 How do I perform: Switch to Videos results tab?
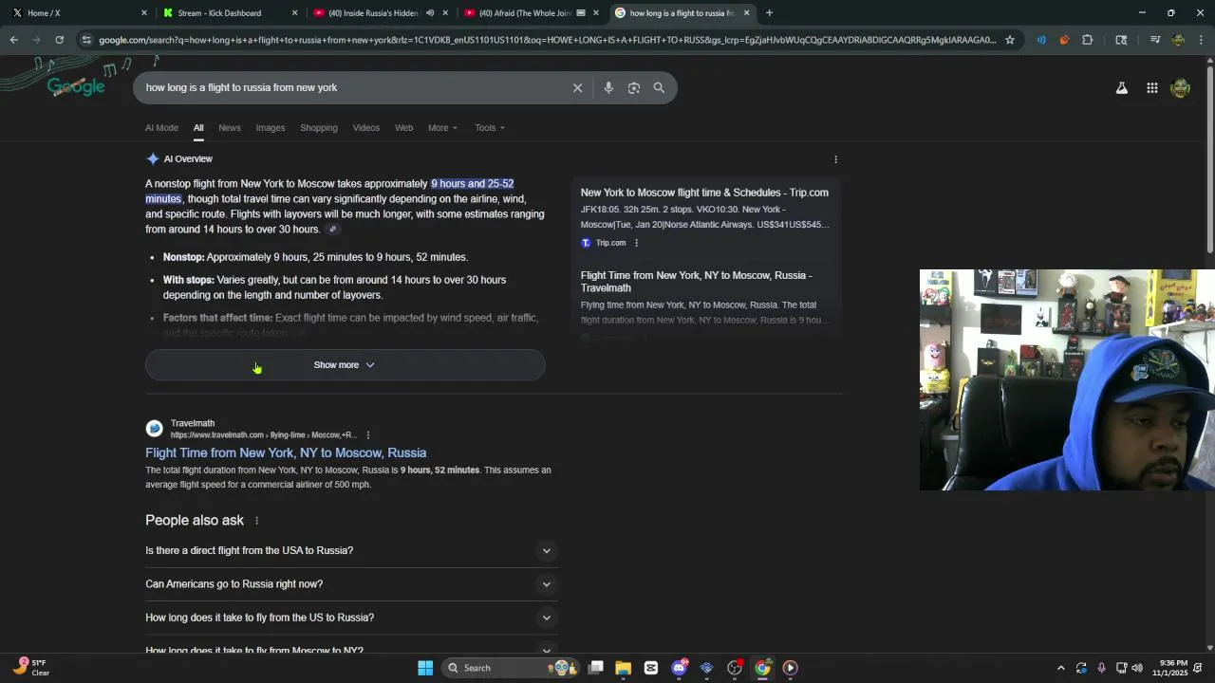366,128
